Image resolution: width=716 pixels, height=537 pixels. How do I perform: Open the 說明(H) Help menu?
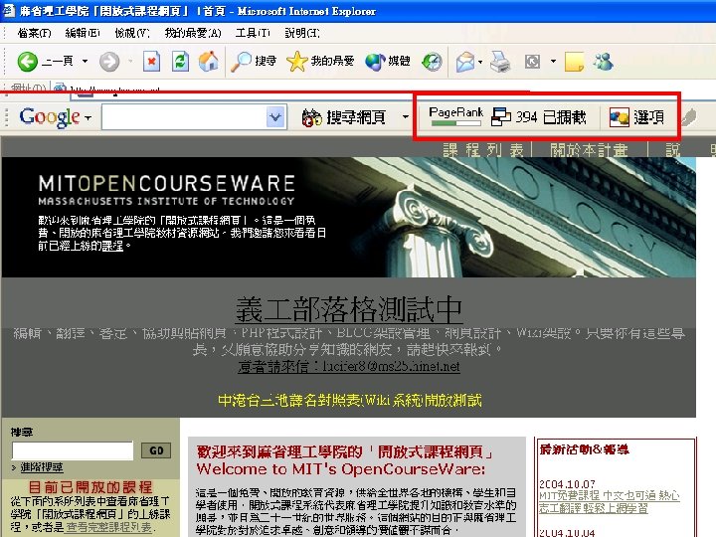[302, 33]
